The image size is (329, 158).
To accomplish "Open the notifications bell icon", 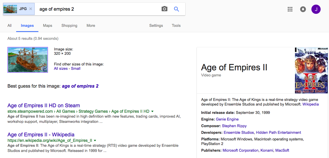I will click(303, 9).
